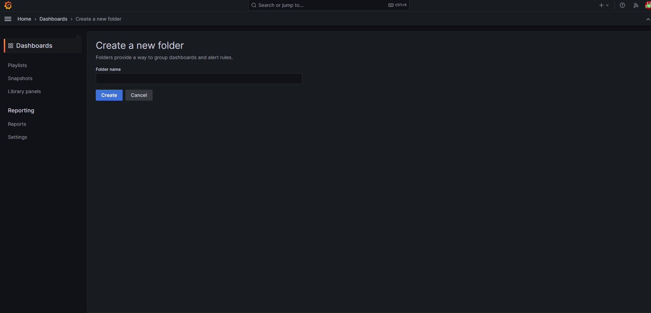Image resolution: width=651 pixels, height=313 pixels.
Task: Open Playlists in the sidebar
Action: [x=17, y=65]
